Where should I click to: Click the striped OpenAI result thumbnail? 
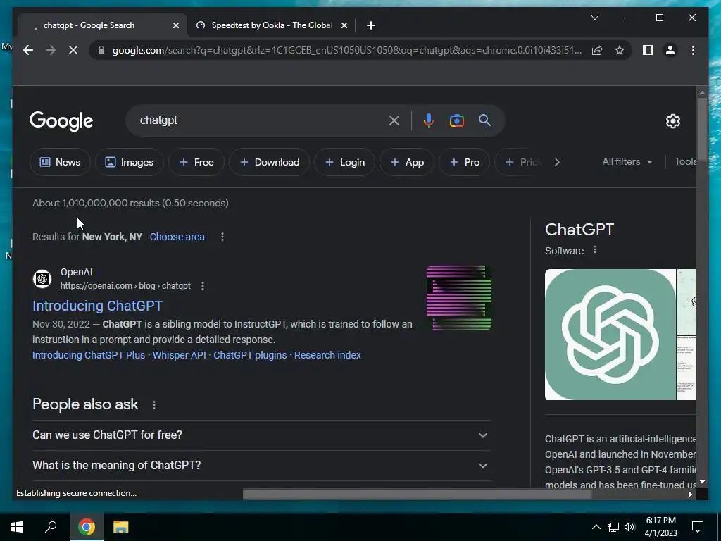click(x=459, y=298)
